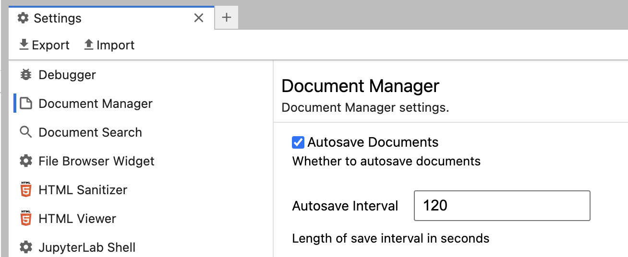Click the Autosave Interval label
This screenshot has height=257, width=628.
point(345,206)
